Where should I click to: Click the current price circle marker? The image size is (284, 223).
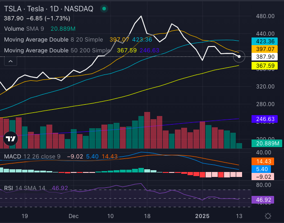pyautogui.click(x=239, y=56)
